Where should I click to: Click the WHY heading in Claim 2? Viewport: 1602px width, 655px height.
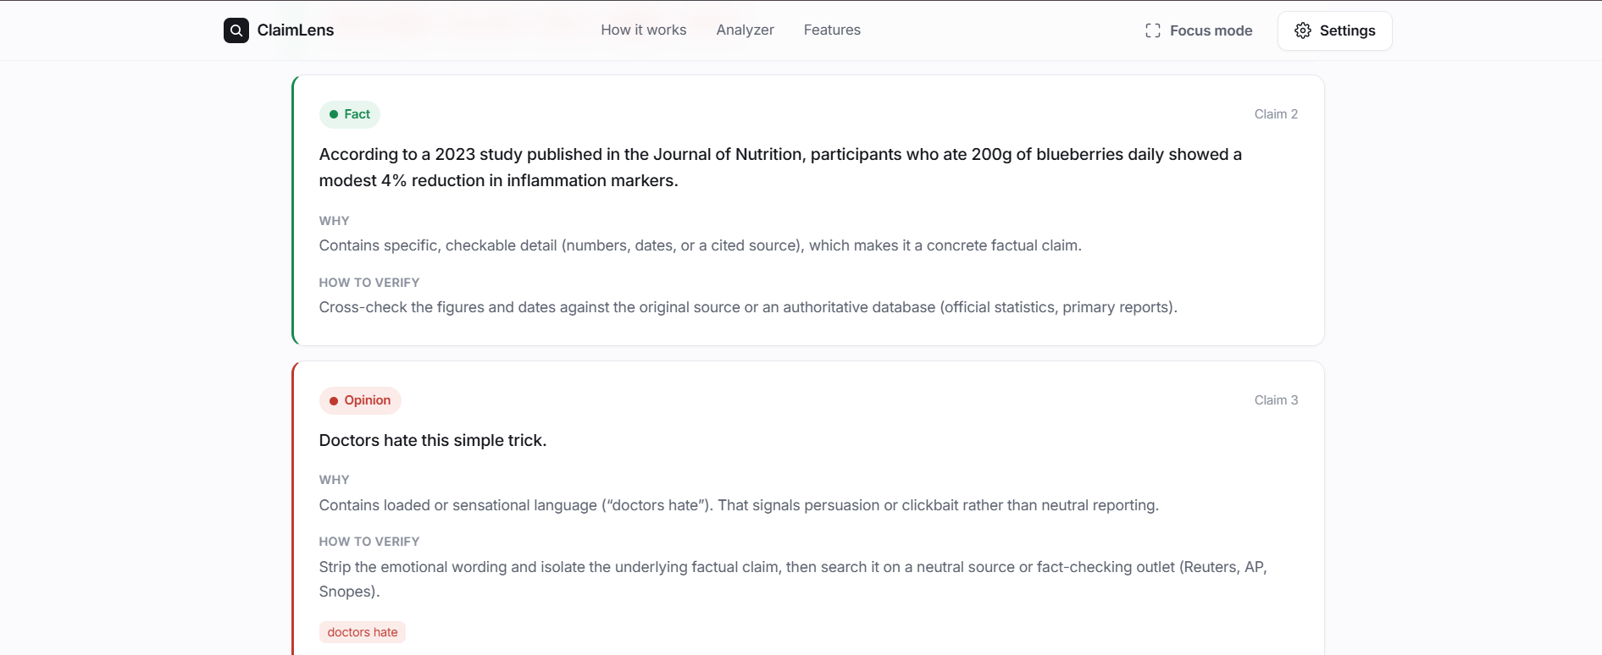tap(334, 221)
